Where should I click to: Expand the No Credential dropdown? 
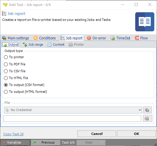[x=73, y=110]
